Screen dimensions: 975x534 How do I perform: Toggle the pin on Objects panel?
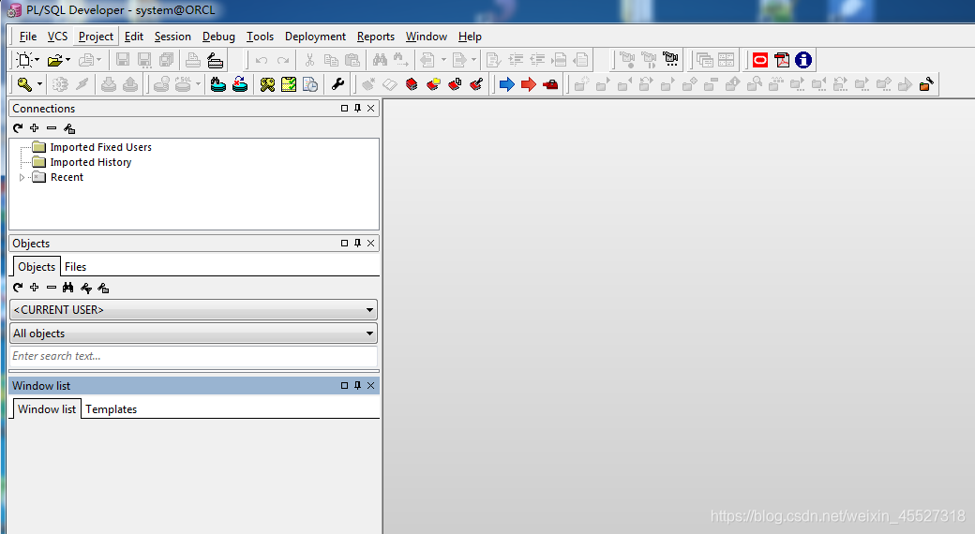357,243
